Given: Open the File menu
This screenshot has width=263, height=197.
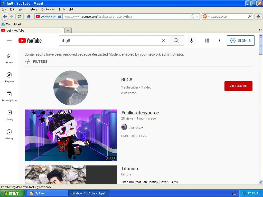Looking at the screenshot, I should click(x=4, y=9).
